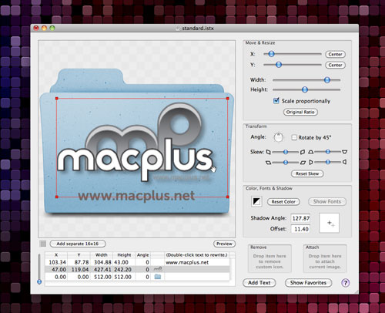The image size is (385, 313).
Task: Click the Remove drop zone box
Action: pyautogui.click(x=269, y=258)
